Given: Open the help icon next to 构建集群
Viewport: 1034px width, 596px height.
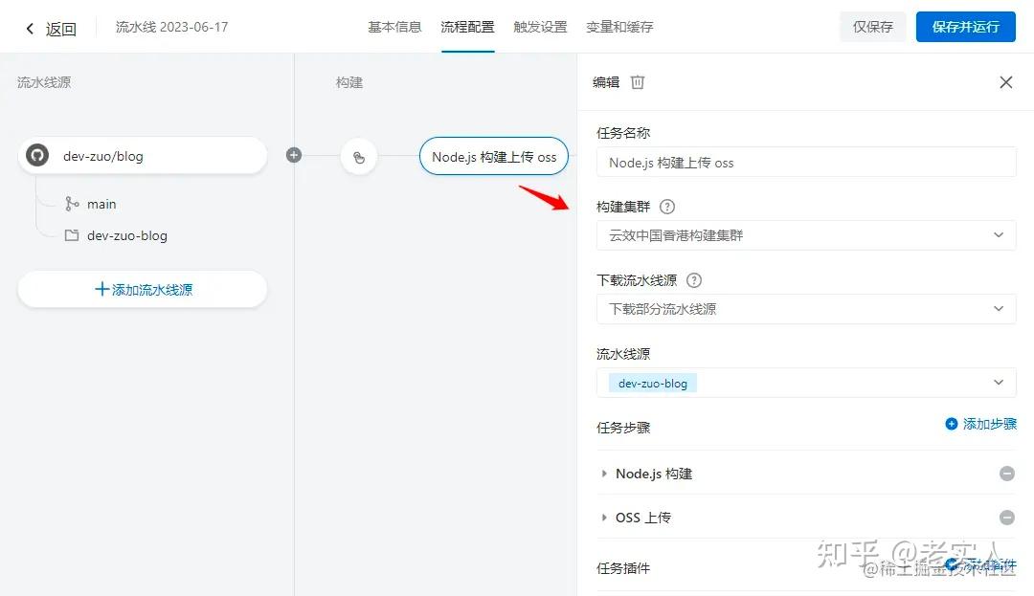Looking at the screenshot, I should pyautogui.click(x=667, y=206).
